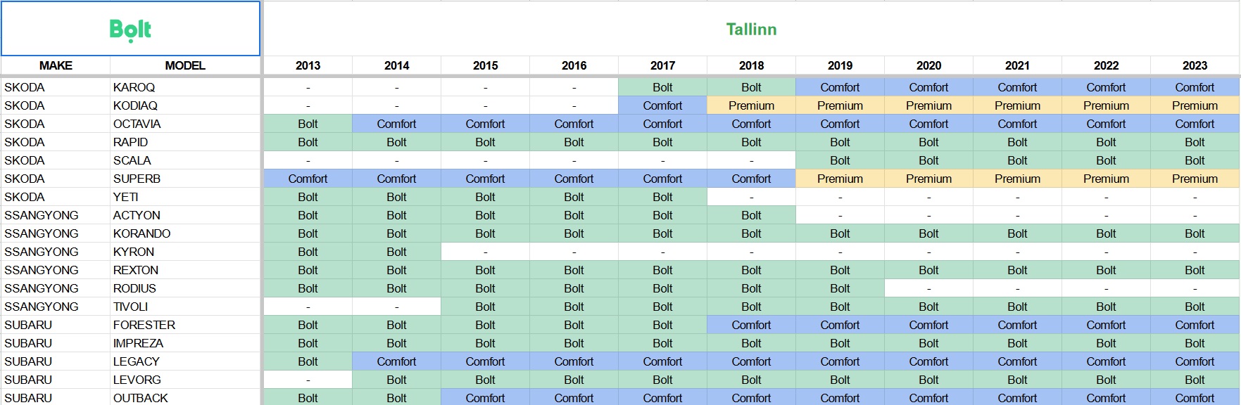This screenshot has height=405, width=1241.
Task: Select the Tallinn header cell
Action: pyautogui.click(x=751, y=29)
